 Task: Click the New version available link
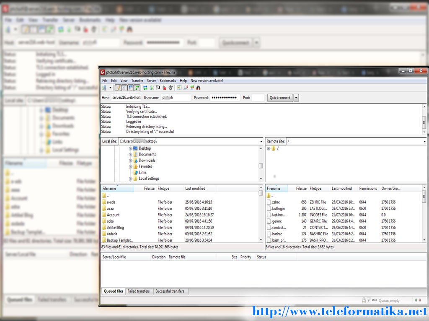pos(206,81)
